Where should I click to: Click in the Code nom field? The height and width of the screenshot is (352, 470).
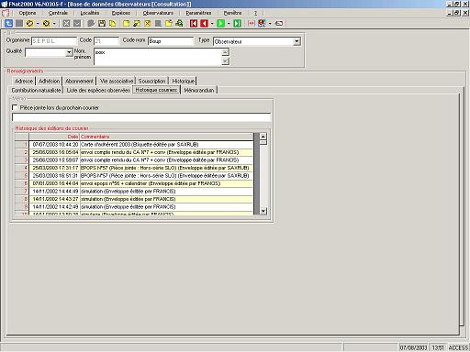pyautogui.click(x=171, y=41)
